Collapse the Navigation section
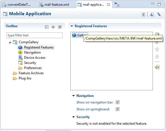This screenshot has width=166, height=131. pyautogui.click(x=74, y=96)
